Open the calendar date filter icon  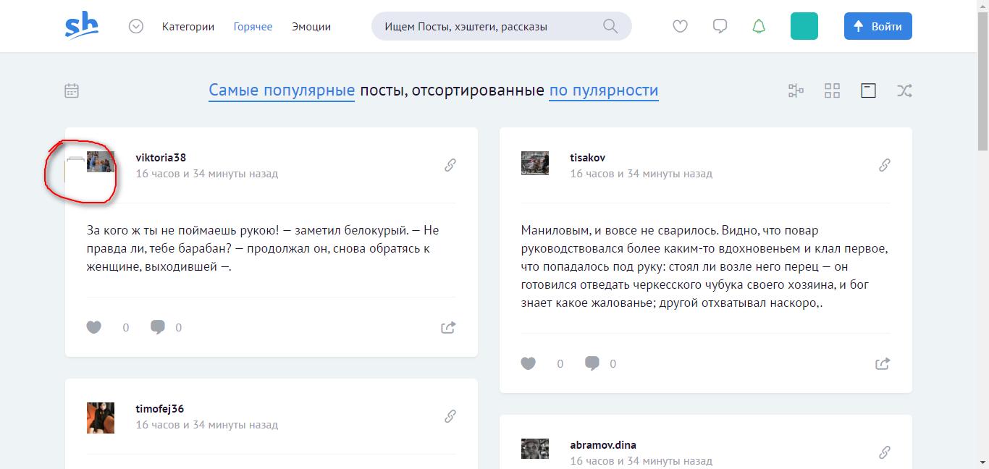point(72,90)
